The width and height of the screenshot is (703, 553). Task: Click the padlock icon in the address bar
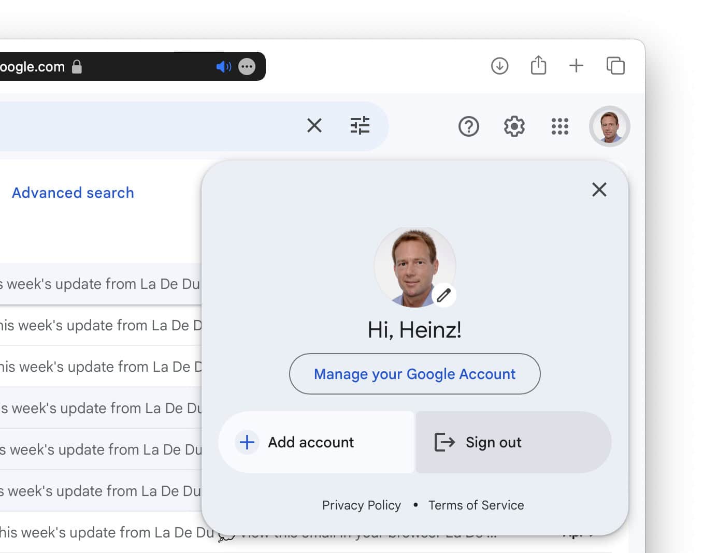(77, 67)
